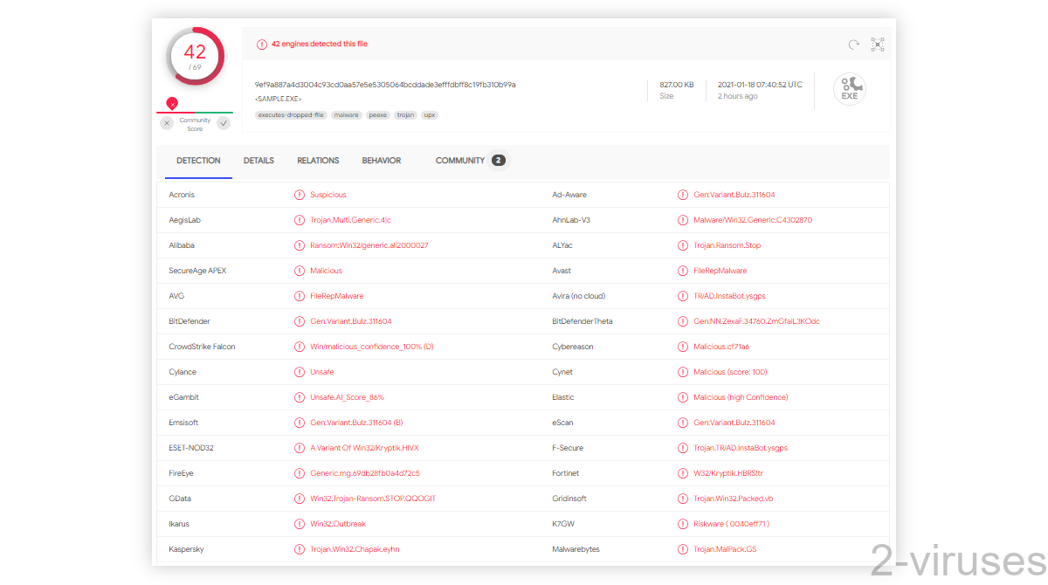
Task: Select the trojan tag
Action: point(405,114)
